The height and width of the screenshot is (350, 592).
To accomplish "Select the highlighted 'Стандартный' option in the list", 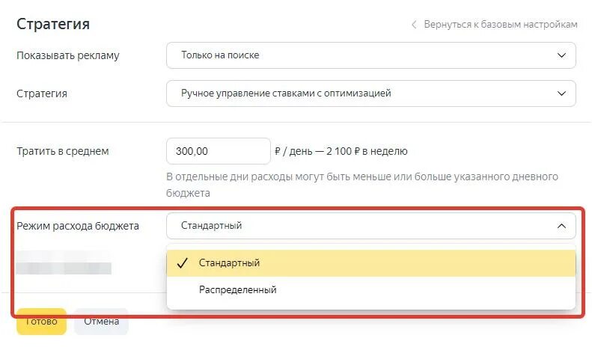I will 371,263.
